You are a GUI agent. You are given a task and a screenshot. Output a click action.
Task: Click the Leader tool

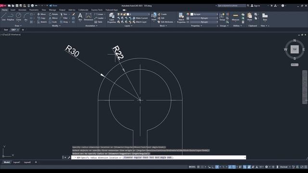pos(99,18)
